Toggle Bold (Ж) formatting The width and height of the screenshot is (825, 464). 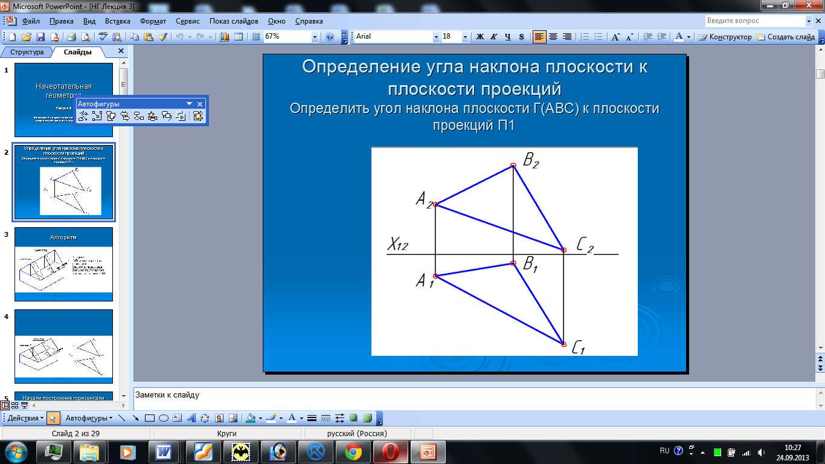click(480, 37)
